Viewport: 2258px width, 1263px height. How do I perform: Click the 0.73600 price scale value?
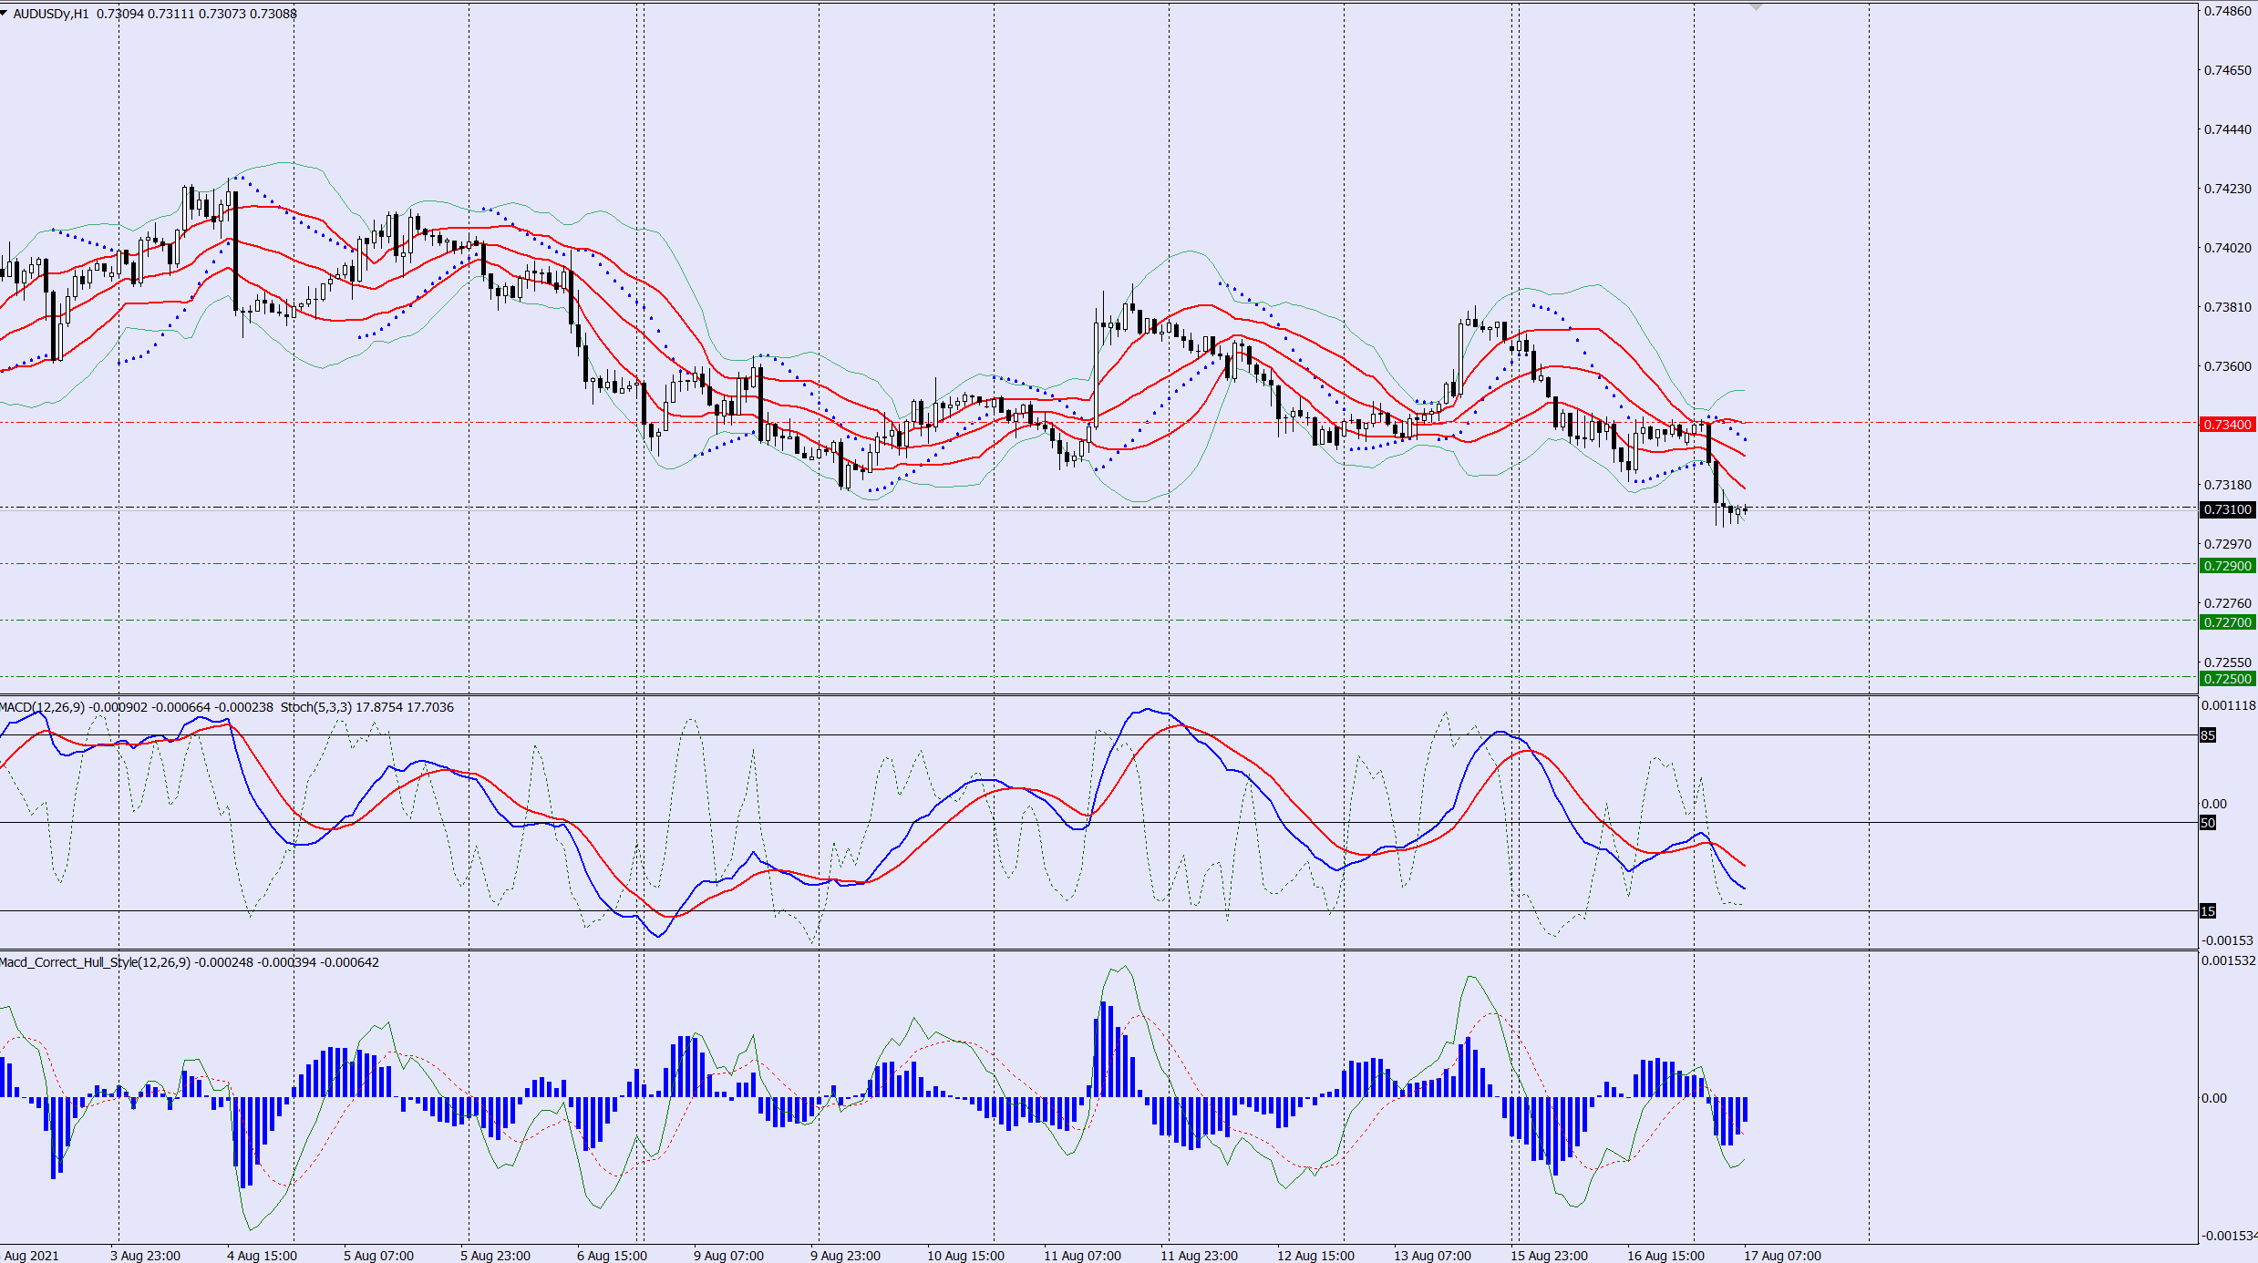click(2228, 366)
